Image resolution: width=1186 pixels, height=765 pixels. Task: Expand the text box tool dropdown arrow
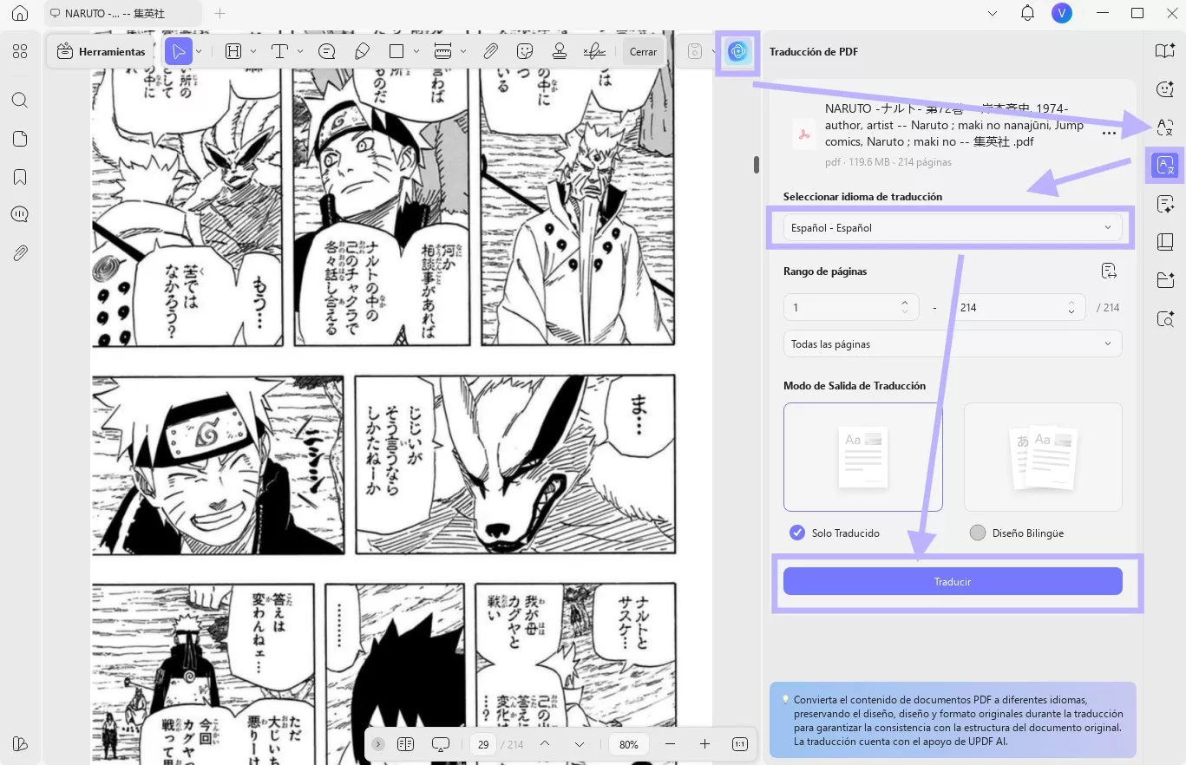click(x=253, y=51)
